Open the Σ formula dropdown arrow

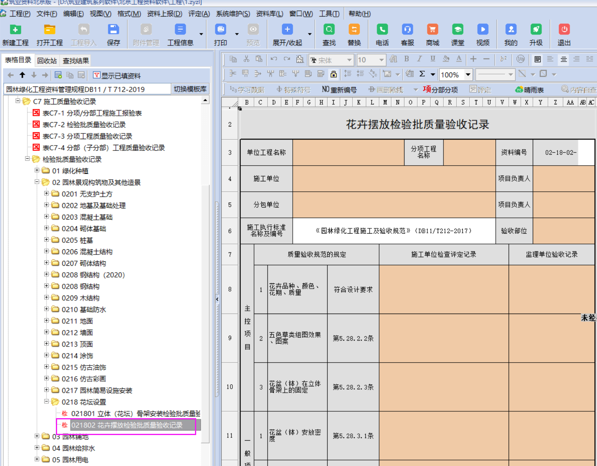pyautogui.click(x=433, y=74)
